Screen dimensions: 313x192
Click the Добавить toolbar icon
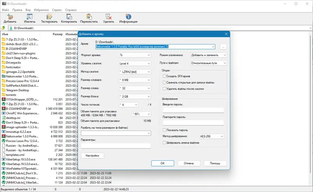click(x=10, y=16)
